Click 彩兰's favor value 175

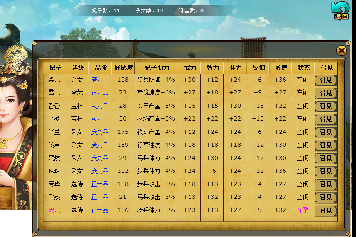pyautogui.click(x=123, y=132)
